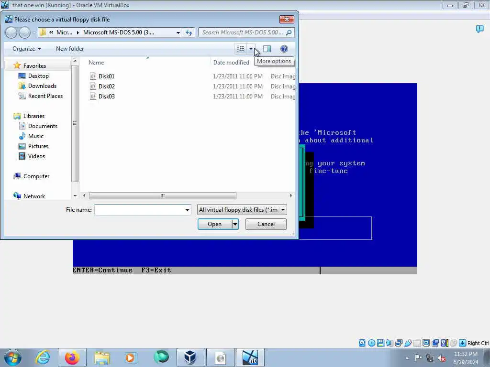The width and height of the screenshot is (490, 367).
Task: Click the network tray icon
Action: pos(430,358)
